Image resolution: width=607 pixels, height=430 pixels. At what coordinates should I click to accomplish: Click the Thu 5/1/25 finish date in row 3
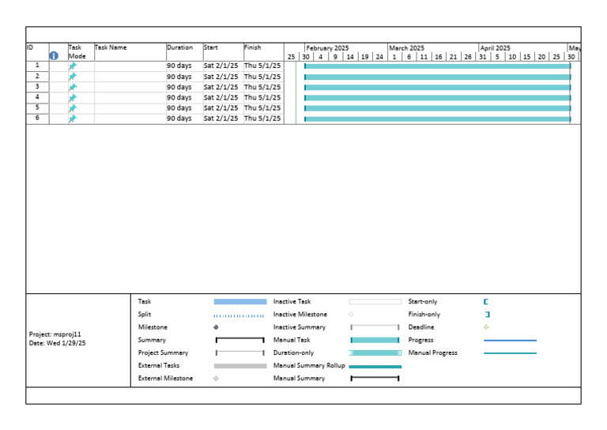[x=262, y=87]
